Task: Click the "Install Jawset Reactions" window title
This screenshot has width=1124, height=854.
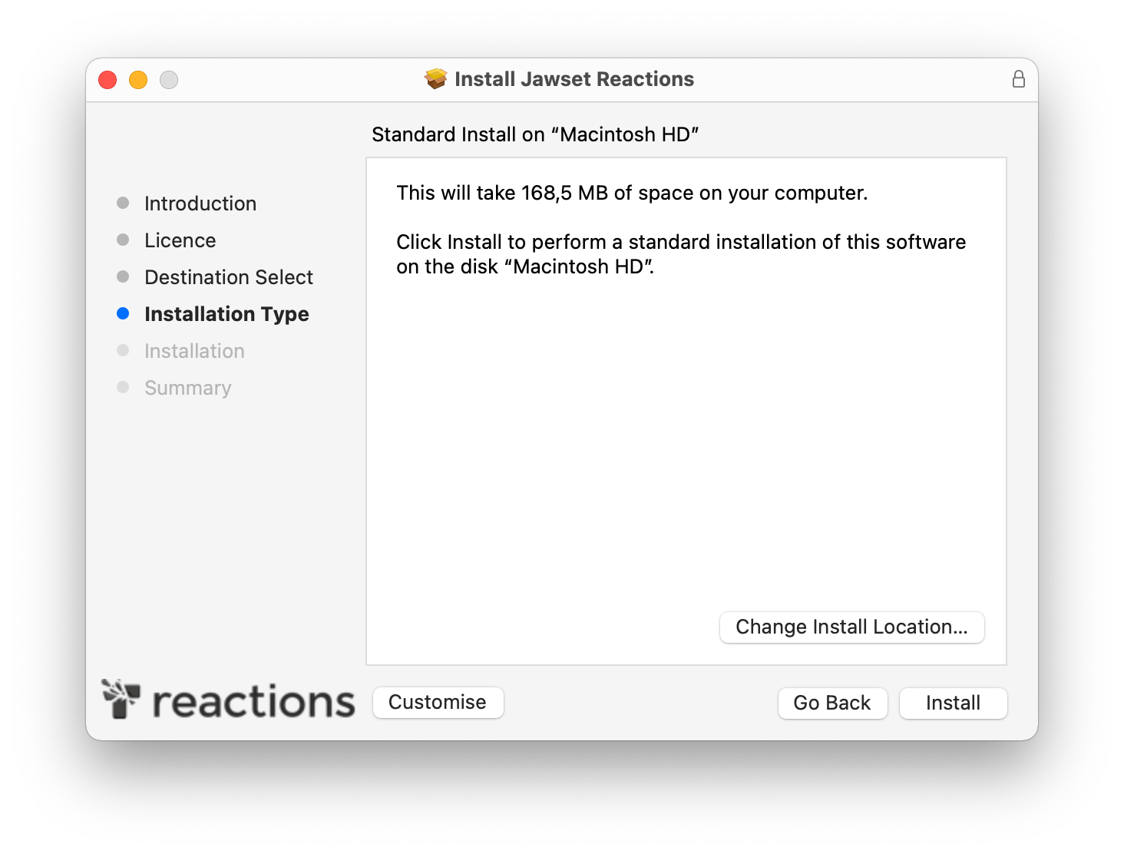Action: (x=574, y=79)
